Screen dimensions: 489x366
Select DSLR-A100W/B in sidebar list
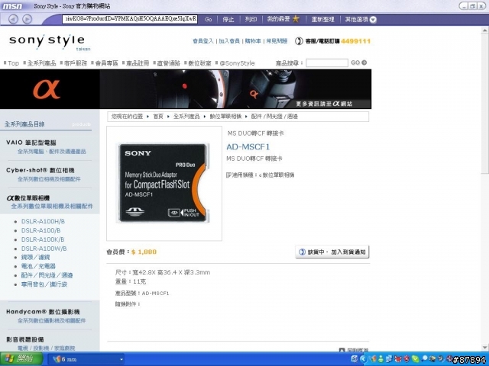(x=44, y=249)
